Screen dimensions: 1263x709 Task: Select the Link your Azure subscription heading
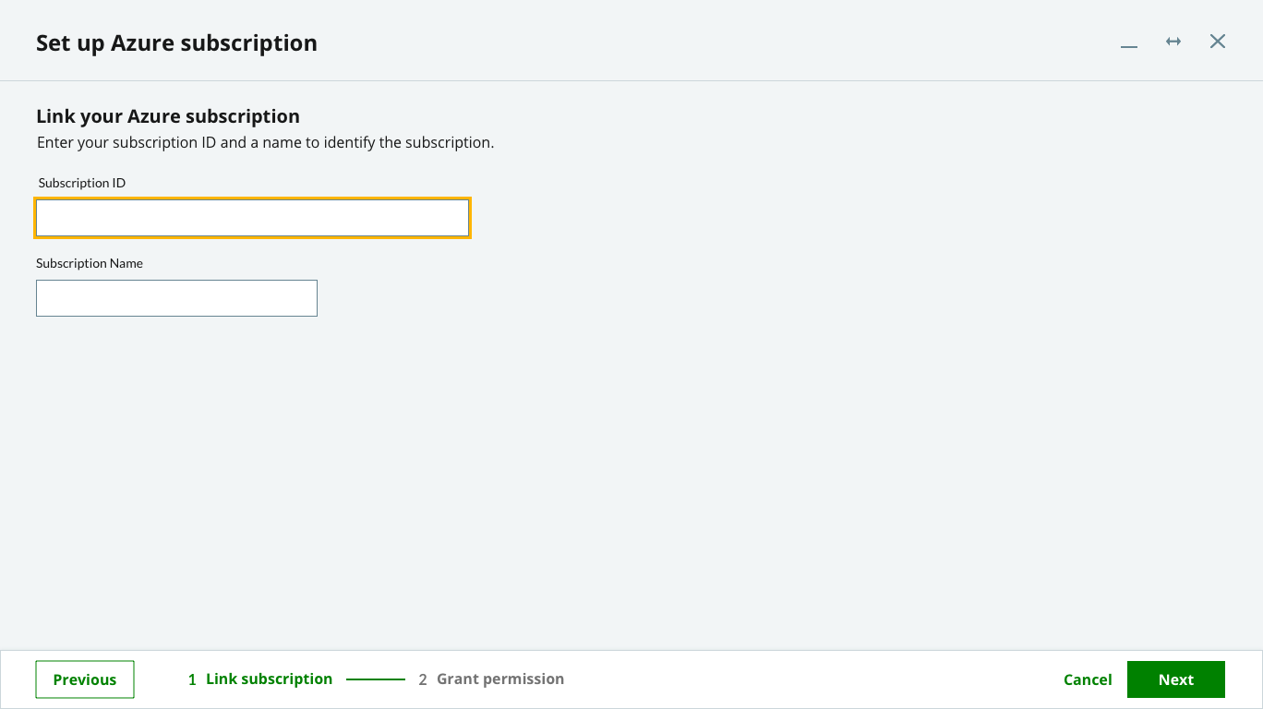click(x=168, y=116)
